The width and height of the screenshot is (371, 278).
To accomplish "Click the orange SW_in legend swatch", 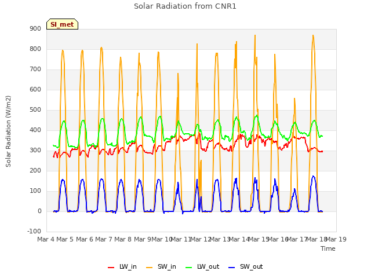I will tap(150, 268).
